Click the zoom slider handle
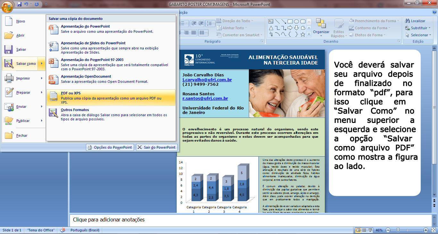 pyautogui.click(x=398, y=230)
